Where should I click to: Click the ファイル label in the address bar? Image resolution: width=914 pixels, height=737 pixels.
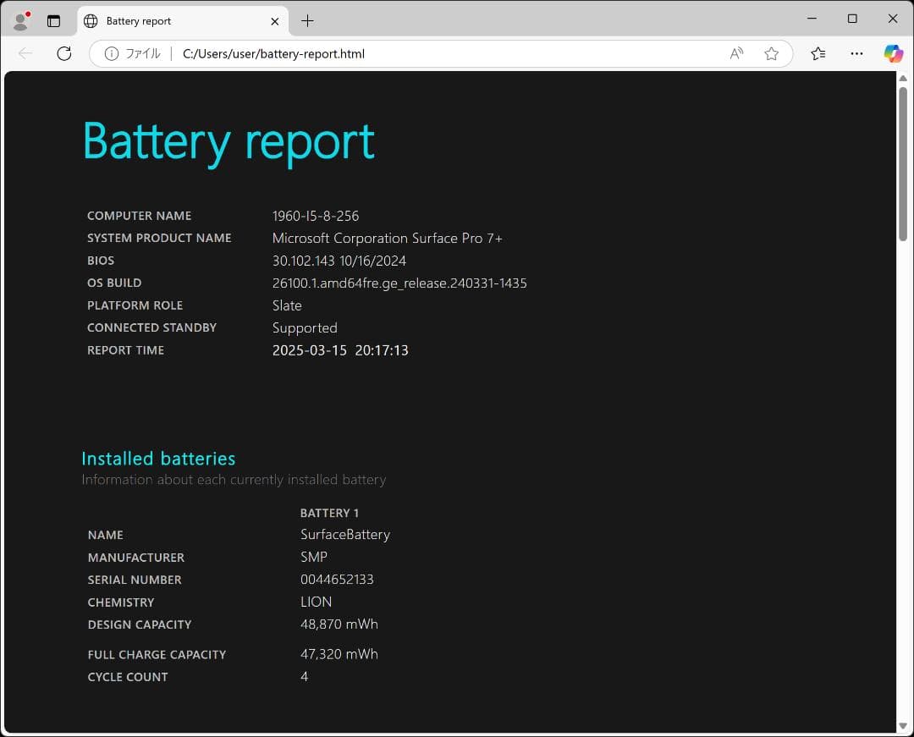click(x=144, y=52)
